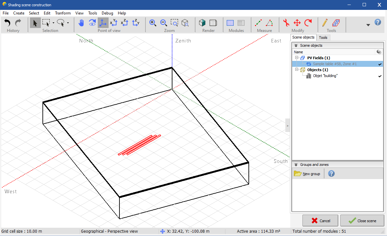Click zoom to whole scene cube icon
387x236 pixels.
coord(185,23)
